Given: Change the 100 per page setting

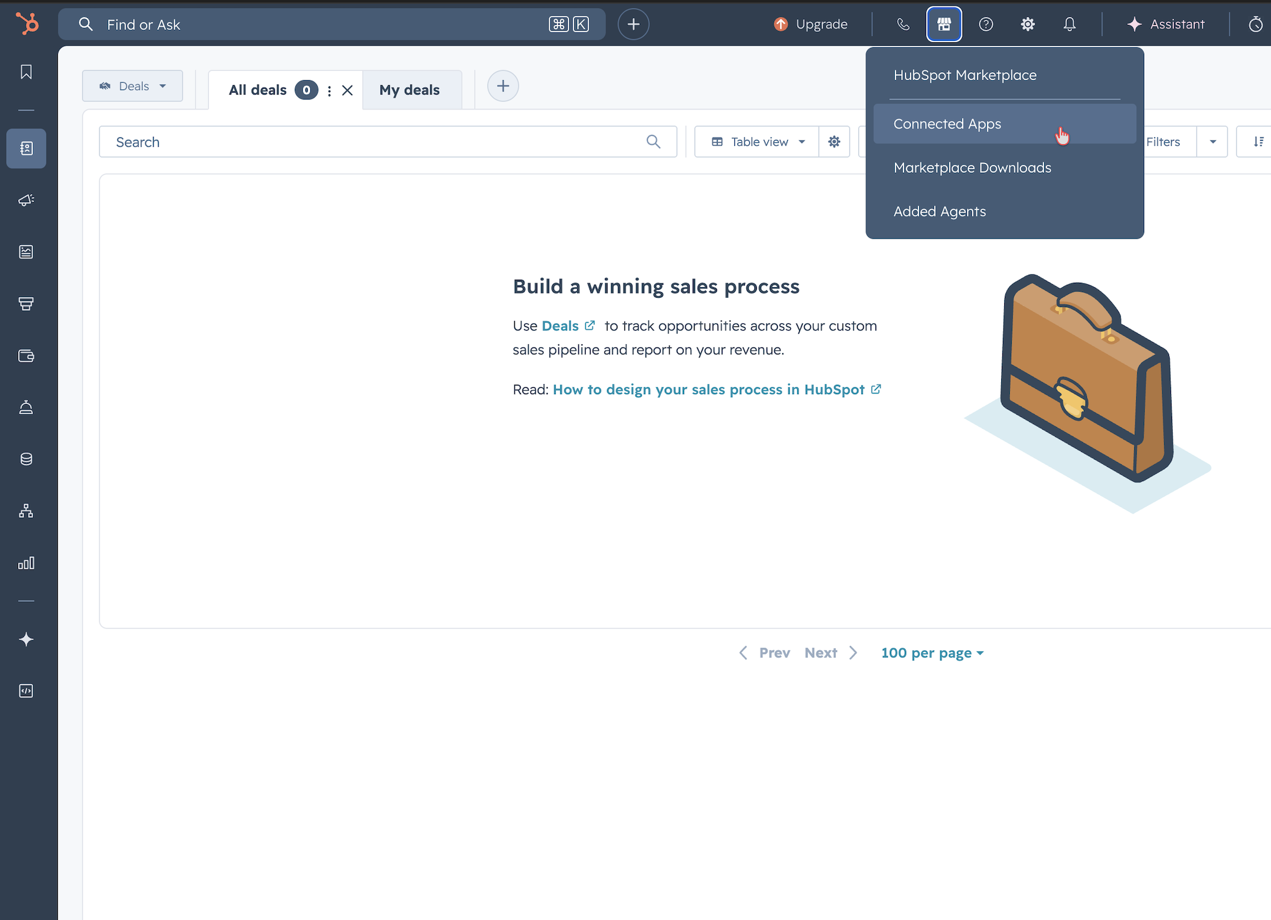Looking at the screenshot, I should point(932,653).
